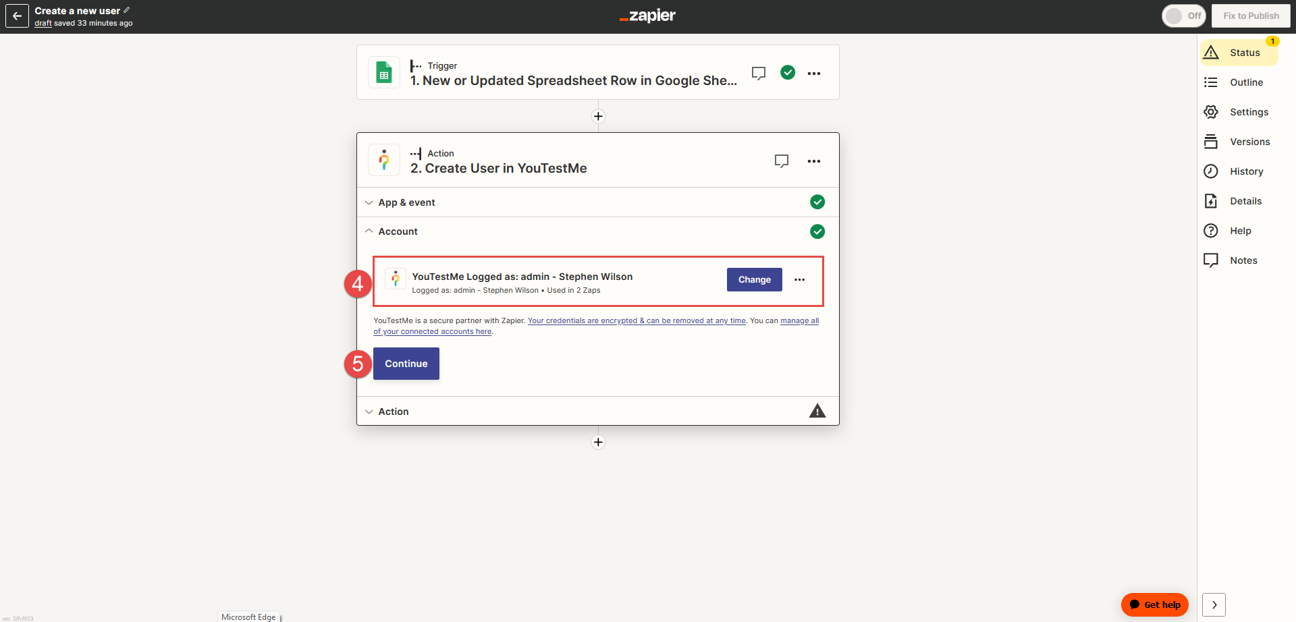Image resolution: width=1296 pixels, height=622 pixels.
Task: Open the Versions panel
Action: pos(1239,142)
